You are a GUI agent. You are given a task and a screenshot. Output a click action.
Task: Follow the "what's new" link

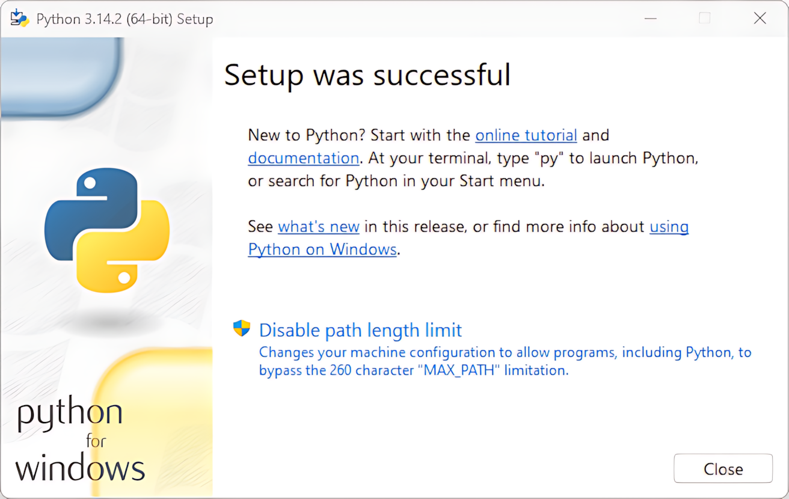click(318, 227)
